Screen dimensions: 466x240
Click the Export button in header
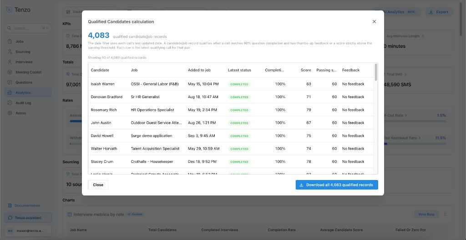[x=439, y=12]
